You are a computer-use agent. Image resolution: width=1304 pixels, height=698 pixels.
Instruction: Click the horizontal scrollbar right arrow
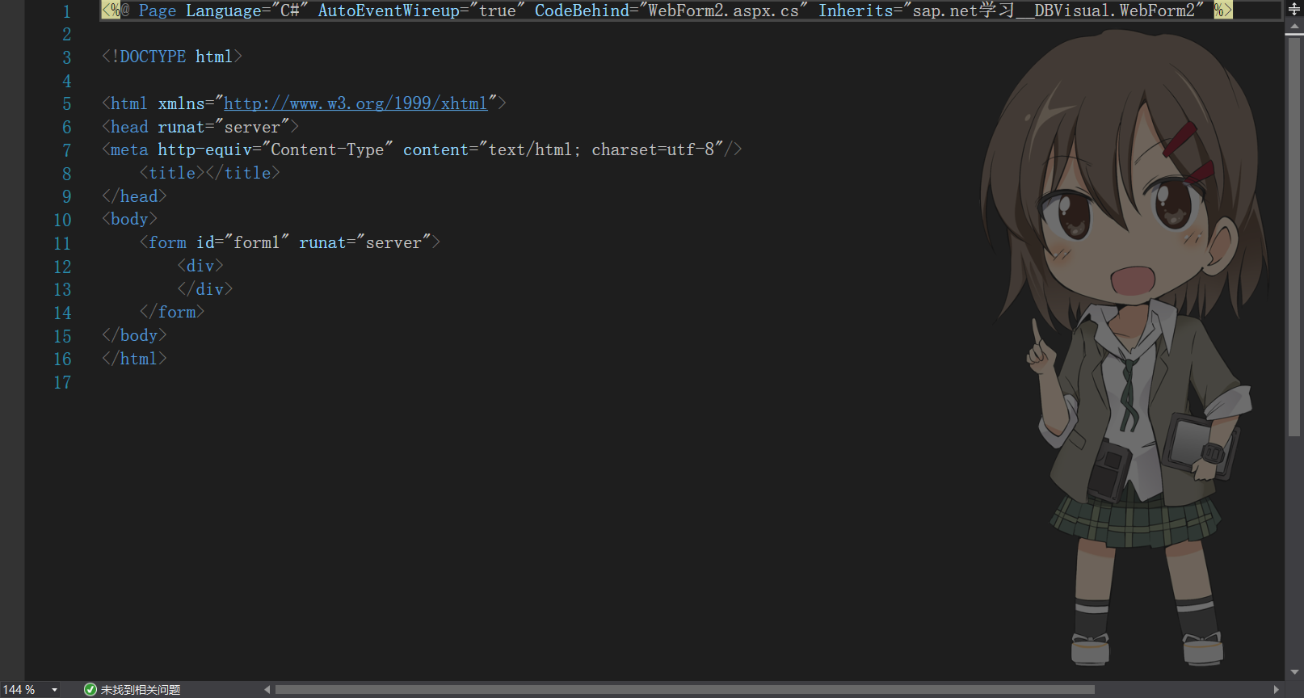pyautogui.click(x=1277, y=689)
